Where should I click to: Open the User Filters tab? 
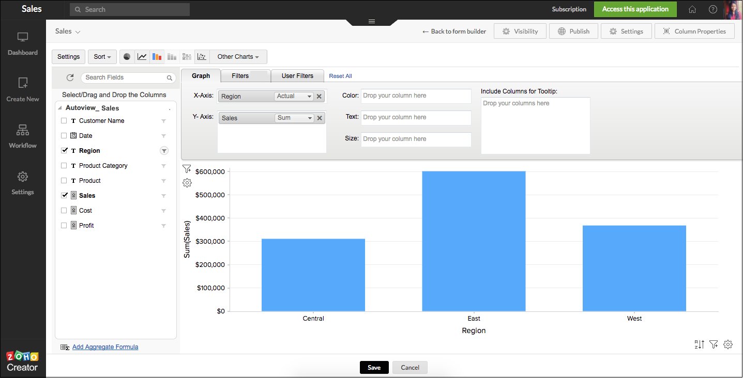297,76
